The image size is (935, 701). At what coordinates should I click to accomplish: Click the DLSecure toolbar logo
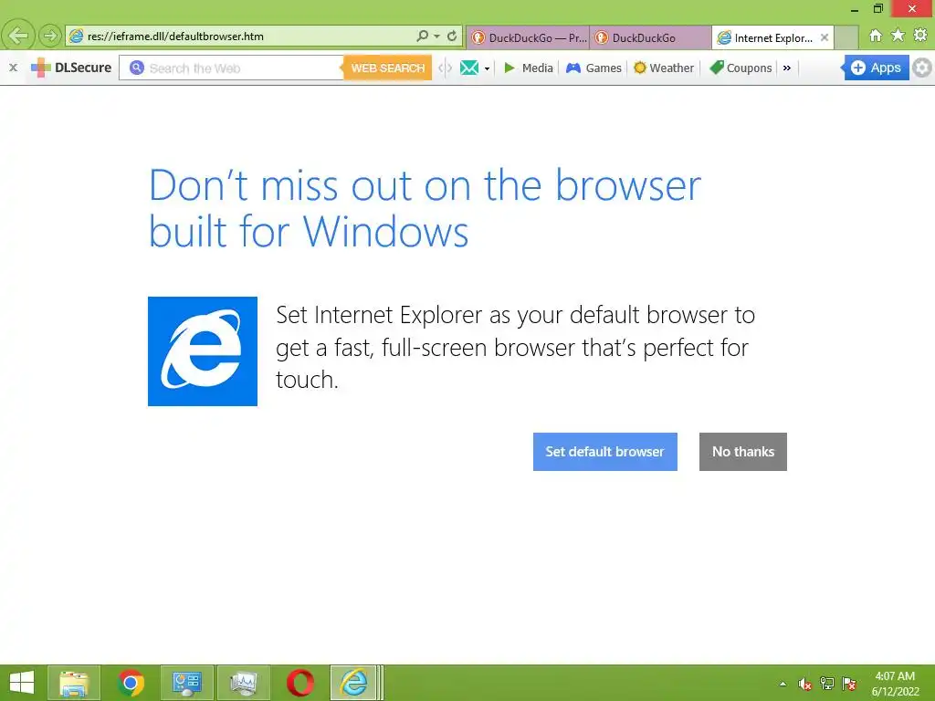coord(71,68)
